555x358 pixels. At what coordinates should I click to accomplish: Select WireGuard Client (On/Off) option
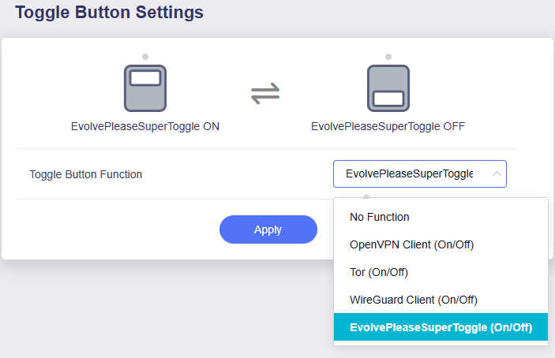[x=414, y=300]
